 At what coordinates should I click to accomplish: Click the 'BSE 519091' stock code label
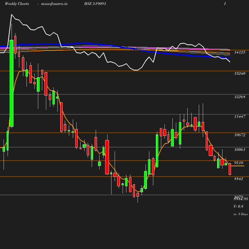[x=95, y=3]
